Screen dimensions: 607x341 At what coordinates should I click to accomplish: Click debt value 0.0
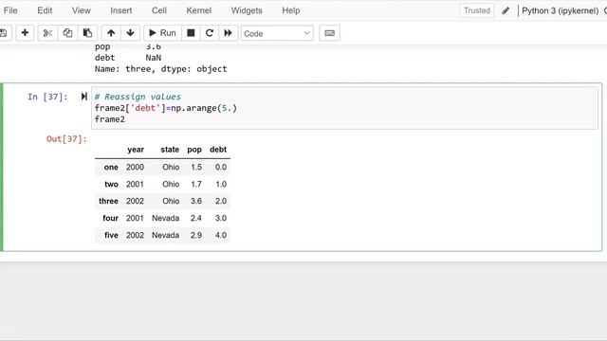(221, 167)
